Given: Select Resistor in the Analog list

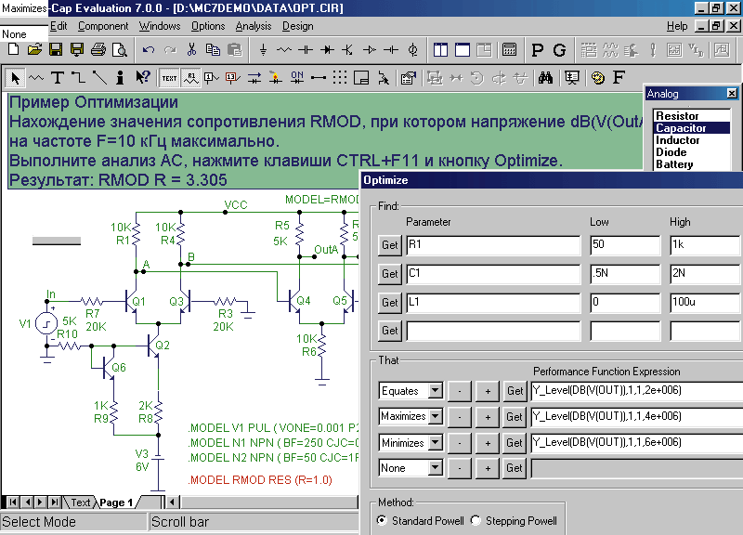Looking at the screenshot, I should [x=691, y=115].
